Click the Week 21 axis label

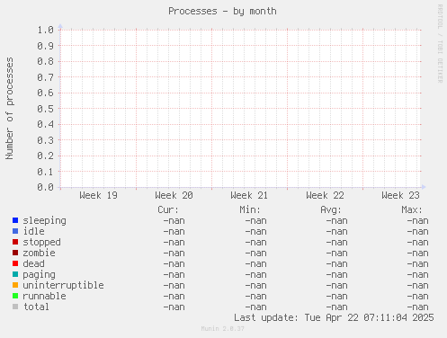(249, 196)
